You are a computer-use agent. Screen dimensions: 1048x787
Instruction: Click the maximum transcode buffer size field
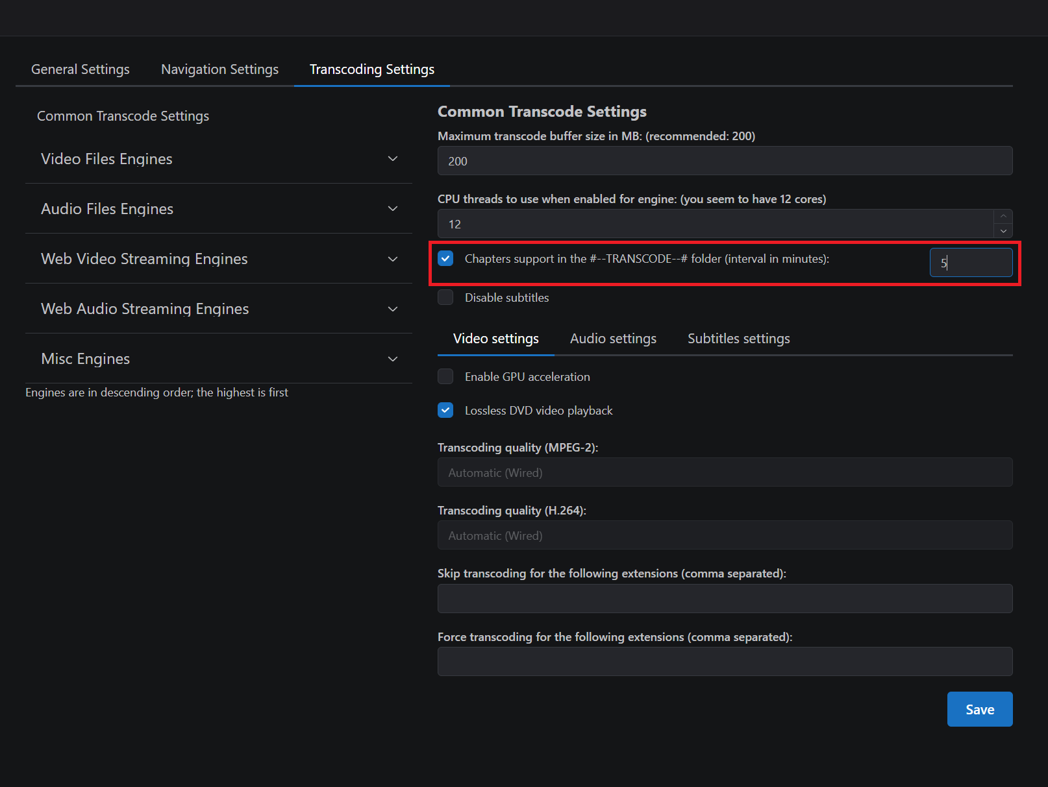pyautogui.click(x=725, y=161)
